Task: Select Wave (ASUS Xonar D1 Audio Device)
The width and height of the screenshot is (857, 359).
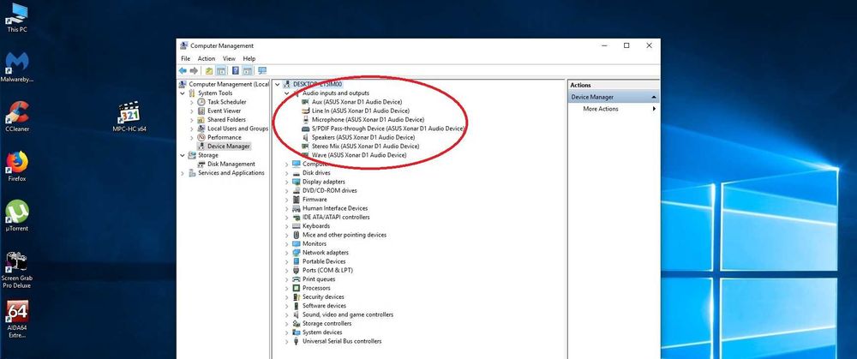Action: pyautogui.click(x=358, y=155)
